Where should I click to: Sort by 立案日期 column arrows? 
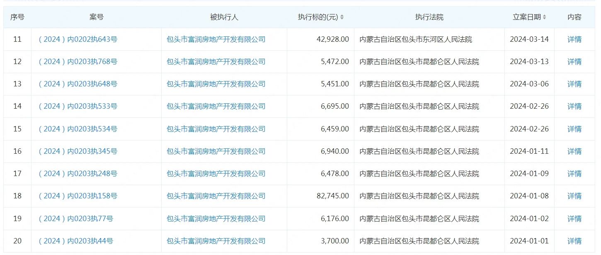tap(544, 17)
